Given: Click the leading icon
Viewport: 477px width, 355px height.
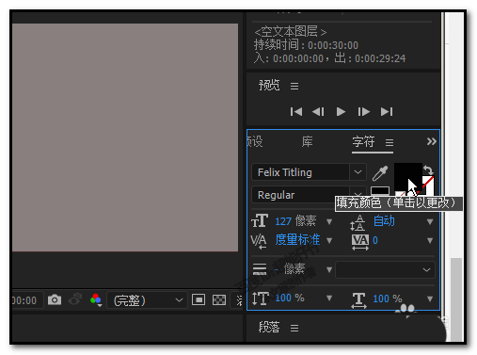Looking at the screenshot, I should [x=358, y=222].
